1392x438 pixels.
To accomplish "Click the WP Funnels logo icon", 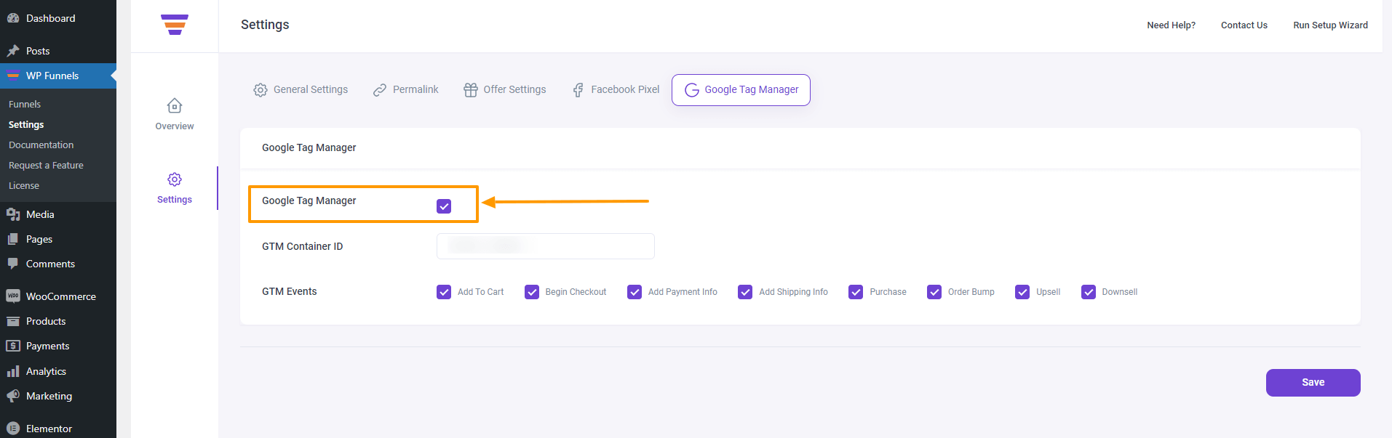I will pos(175,25).
